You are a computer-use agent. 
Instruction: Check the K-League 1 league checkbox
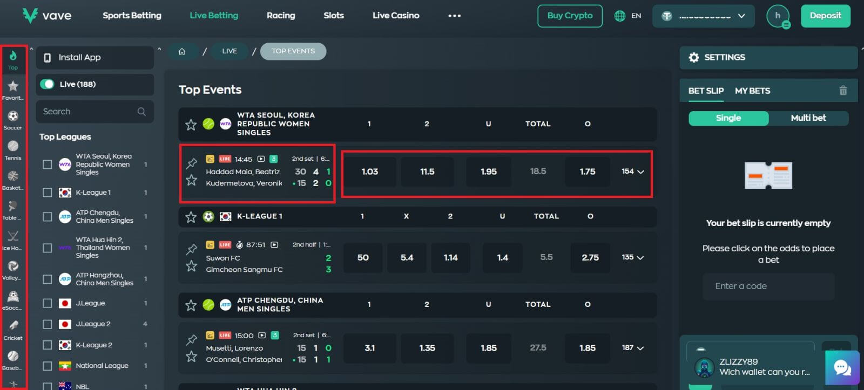(48, 193)
